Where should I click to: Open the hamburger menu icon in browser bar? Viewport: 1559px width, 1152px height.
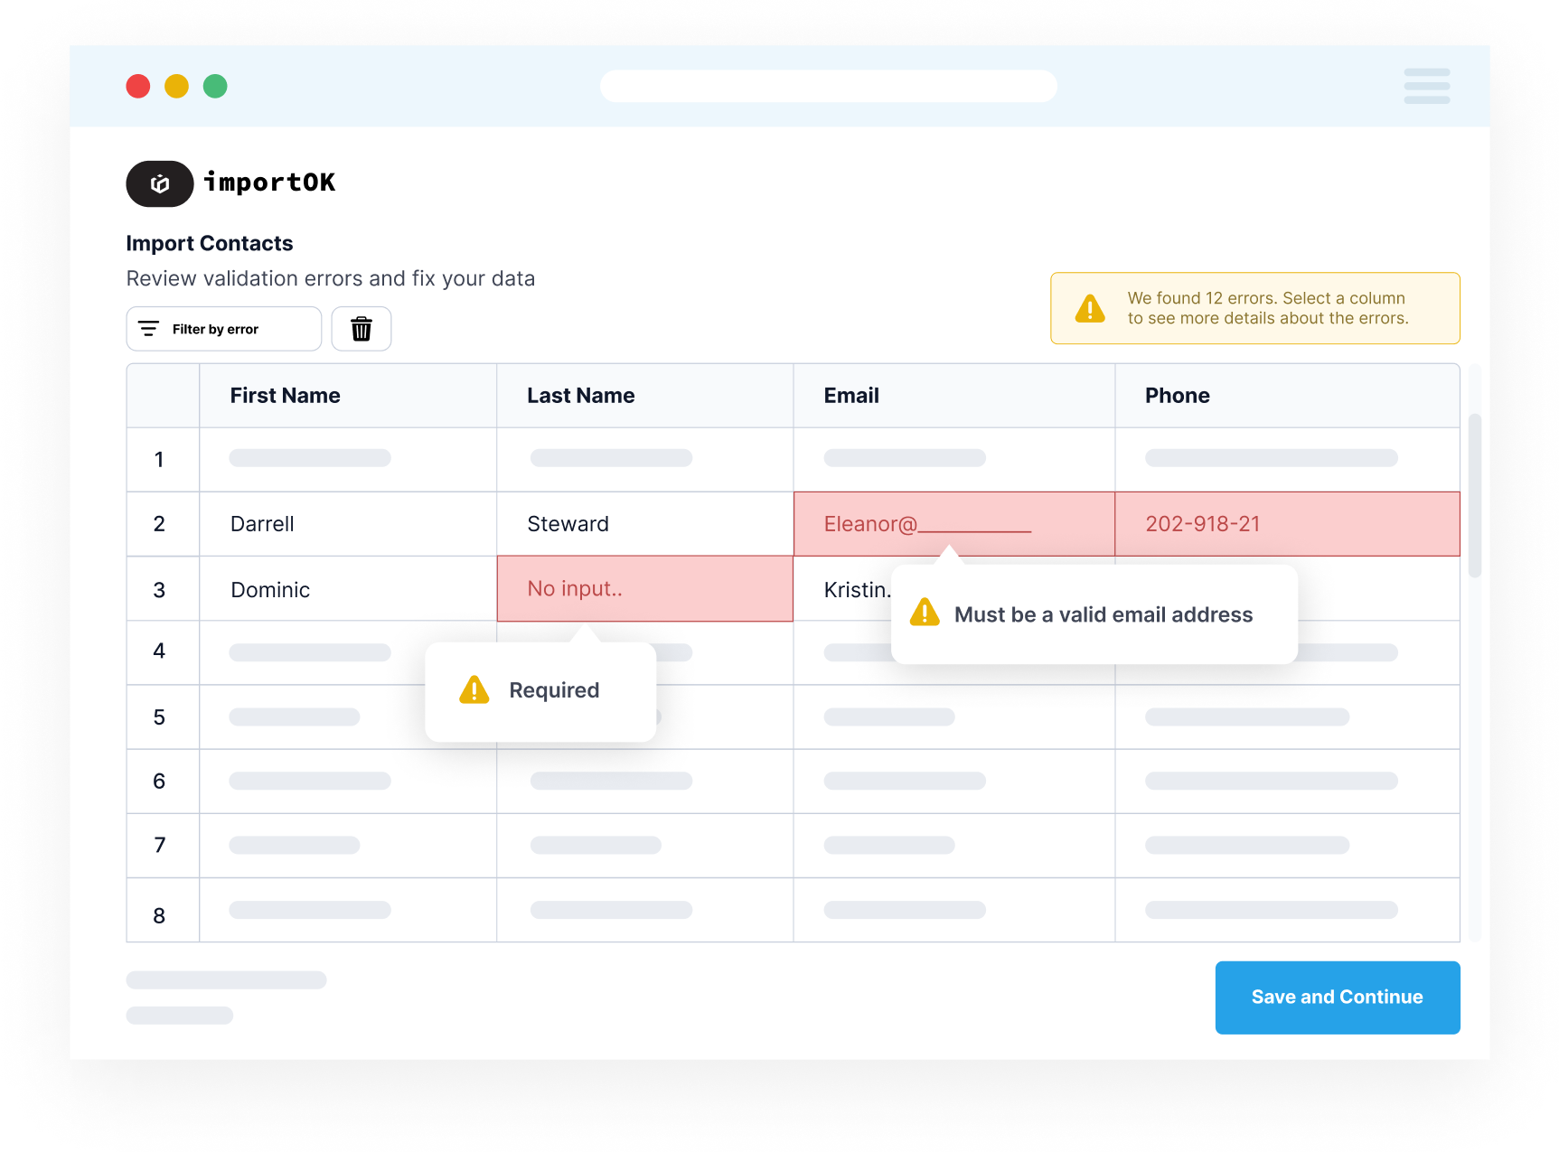[x=1426, y=86]
